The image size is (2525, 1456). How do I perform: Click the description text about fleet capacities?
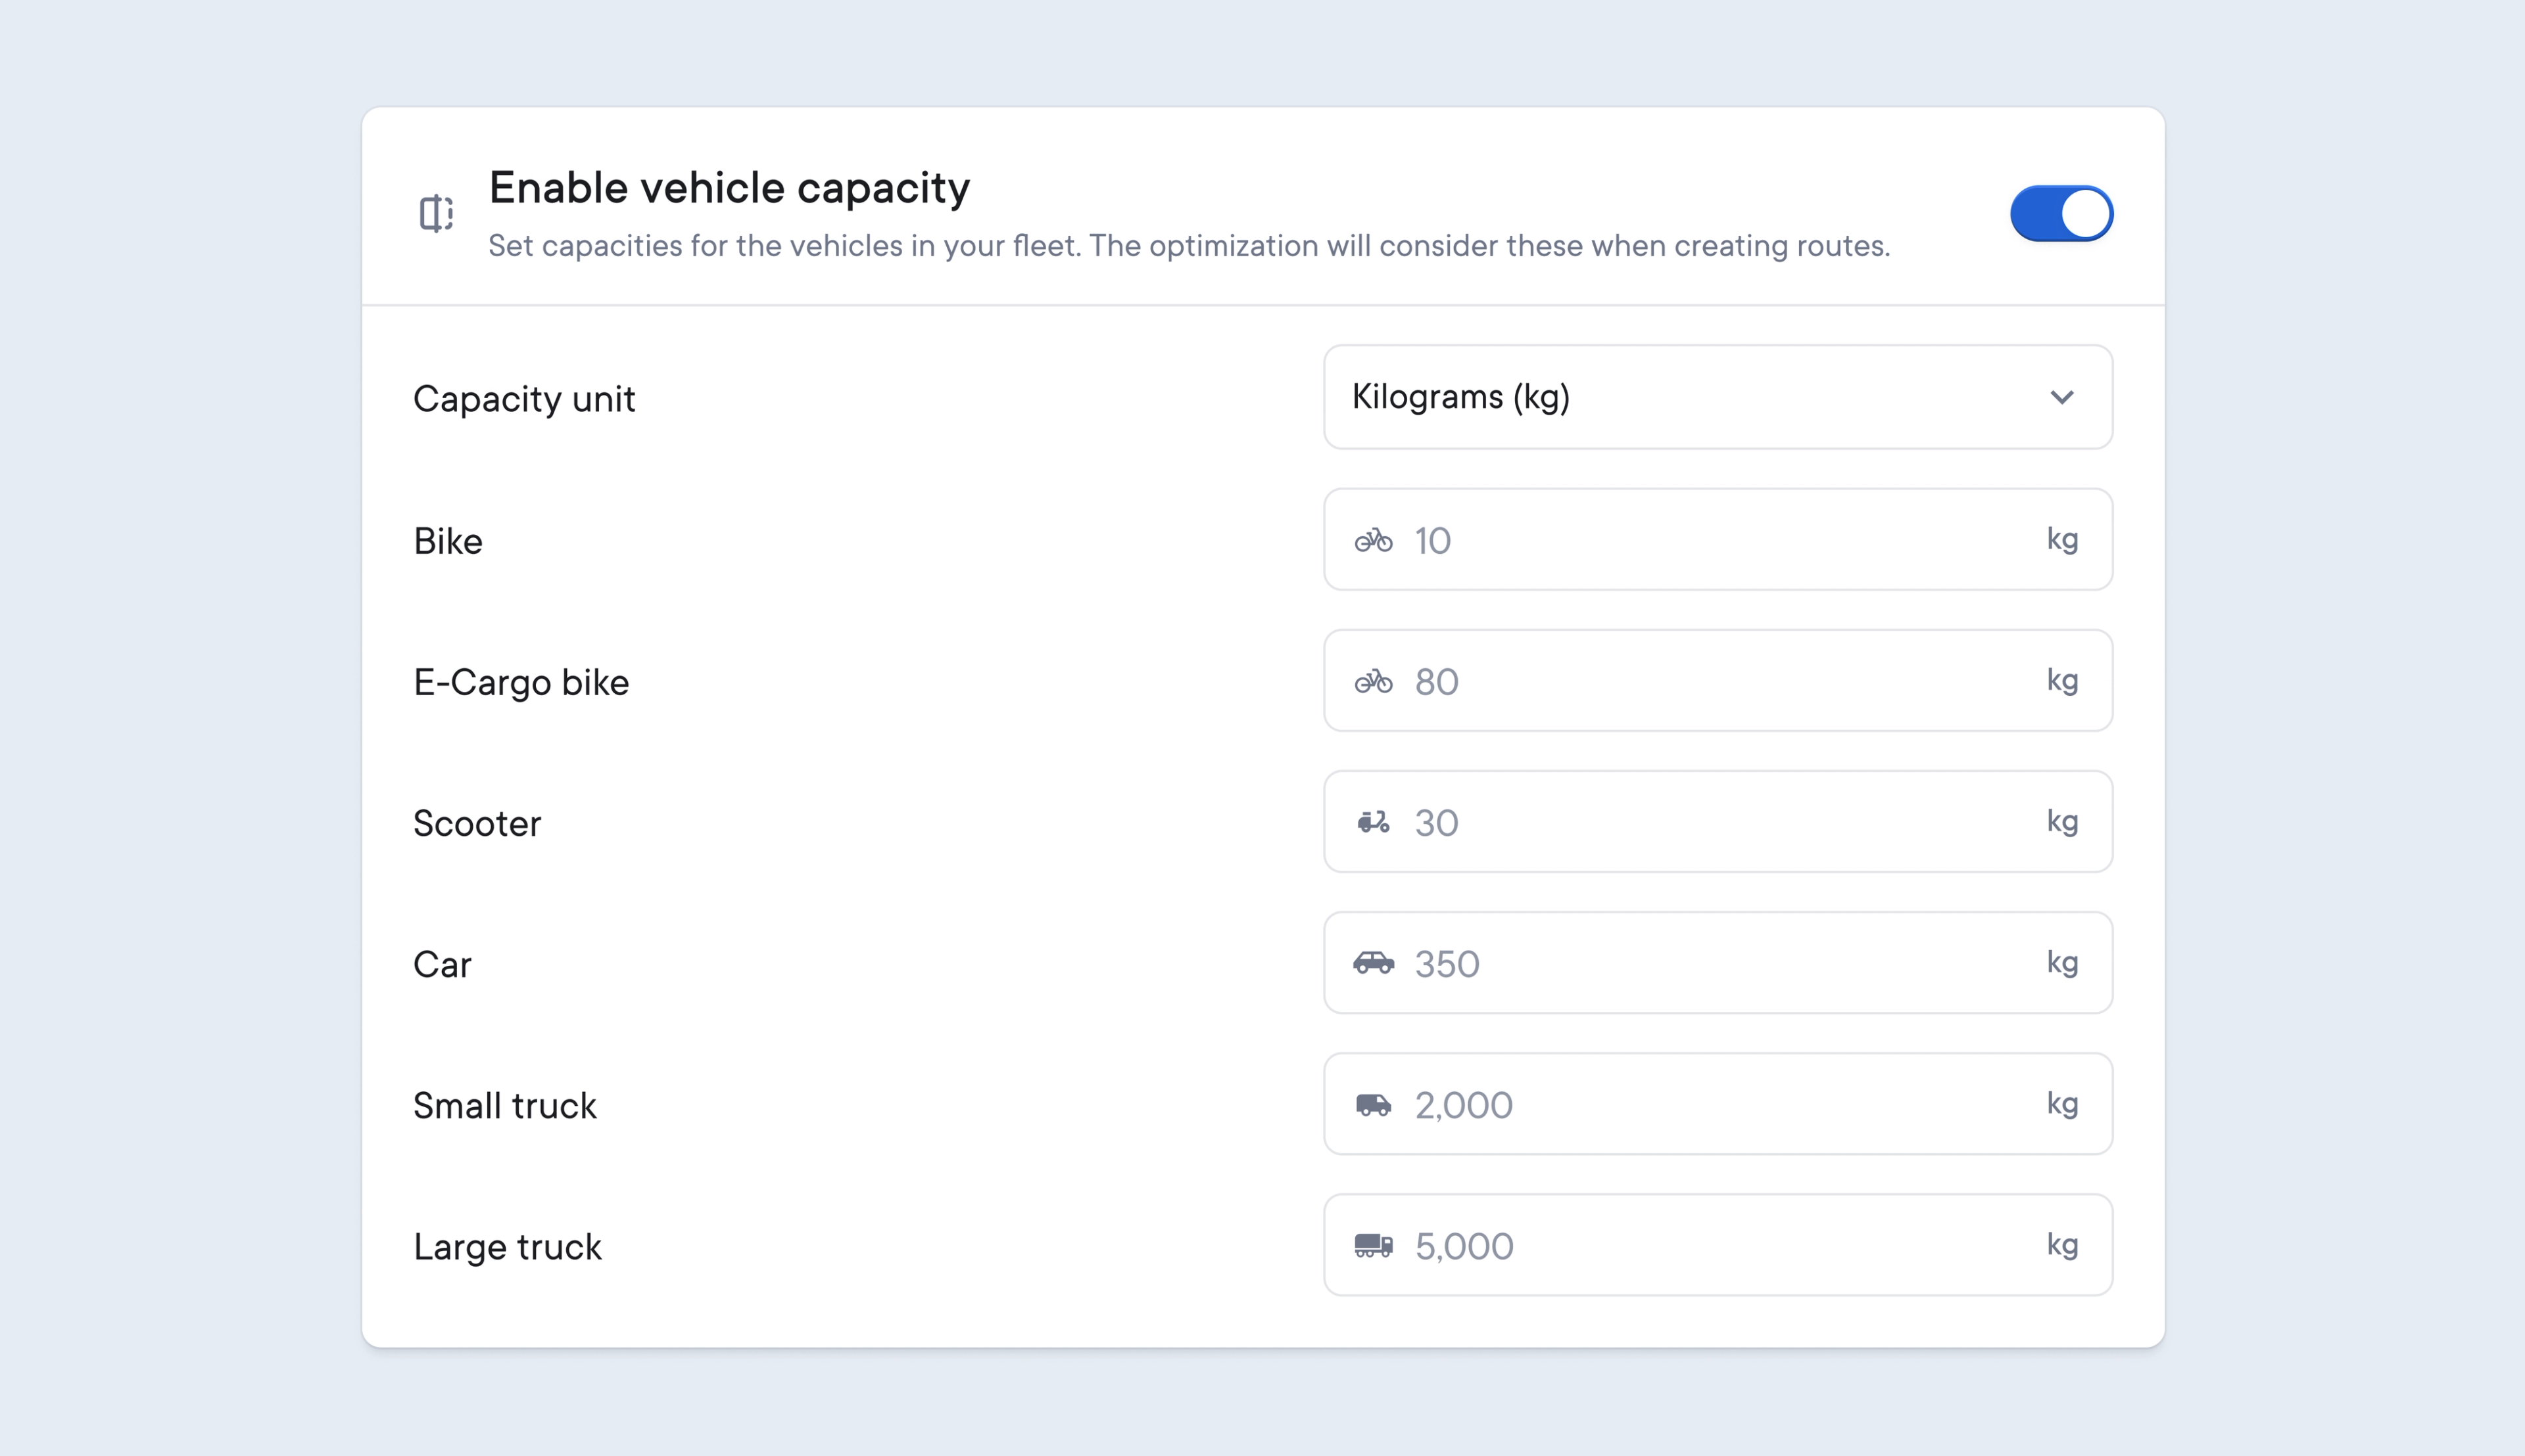pos(1189,246)
